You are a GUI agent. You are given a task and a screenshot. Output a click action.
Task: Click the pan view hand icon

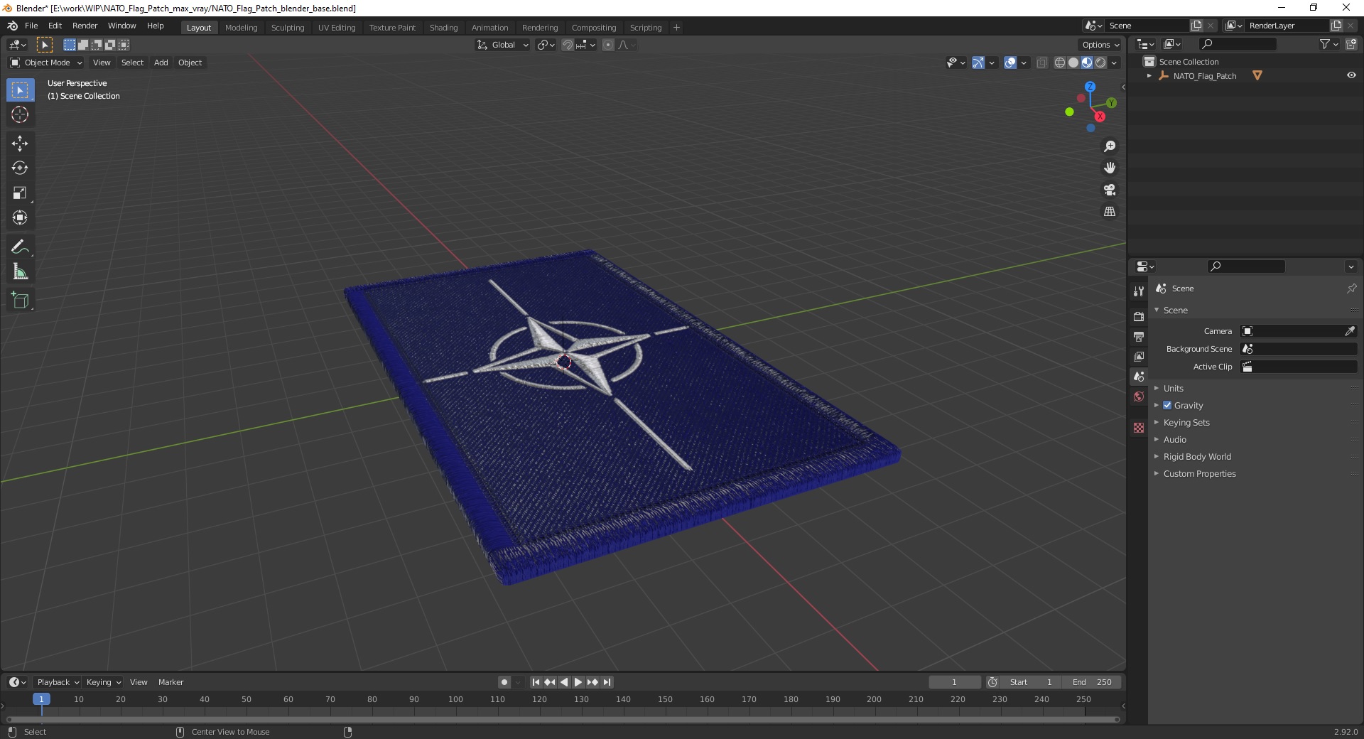(x=1110, y=168)
